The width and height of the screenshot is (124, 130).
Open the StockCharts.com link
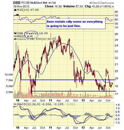[102, 3]
